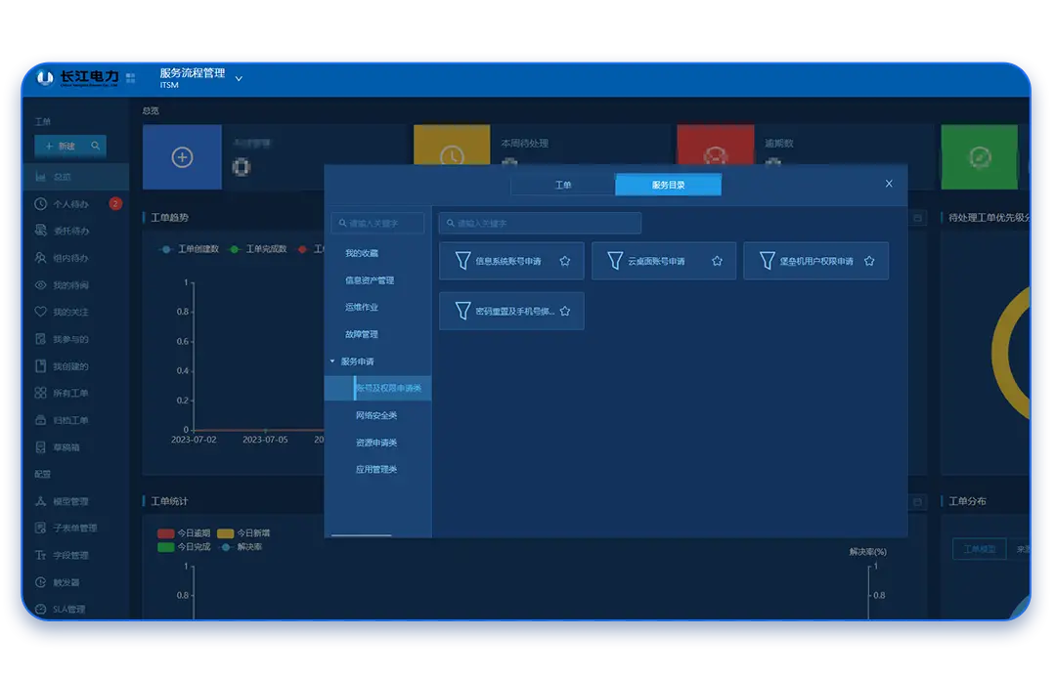This screenshot has width=1056, height=680.
Task: Click the 新建 button in sidebar
Action: [x=61, y=146]
